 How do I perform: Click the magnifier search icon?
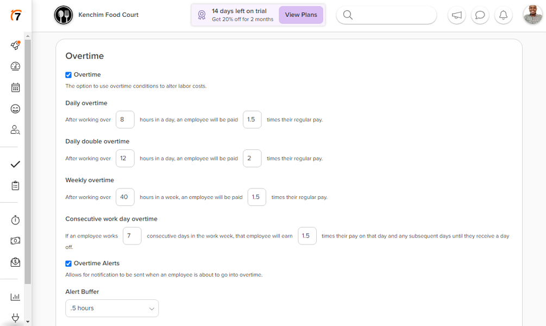348,15
